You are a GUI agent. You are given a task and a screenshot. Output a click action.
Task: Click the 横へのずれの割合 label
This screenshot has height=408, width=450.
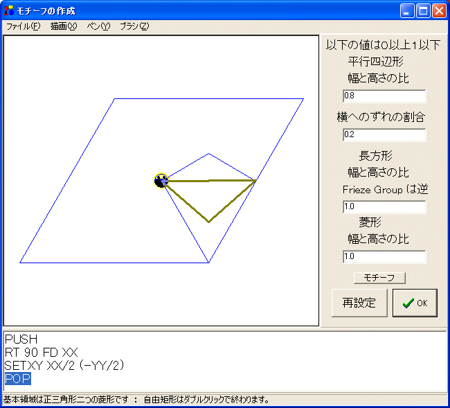pyautogui.click(x=381, y=117)
